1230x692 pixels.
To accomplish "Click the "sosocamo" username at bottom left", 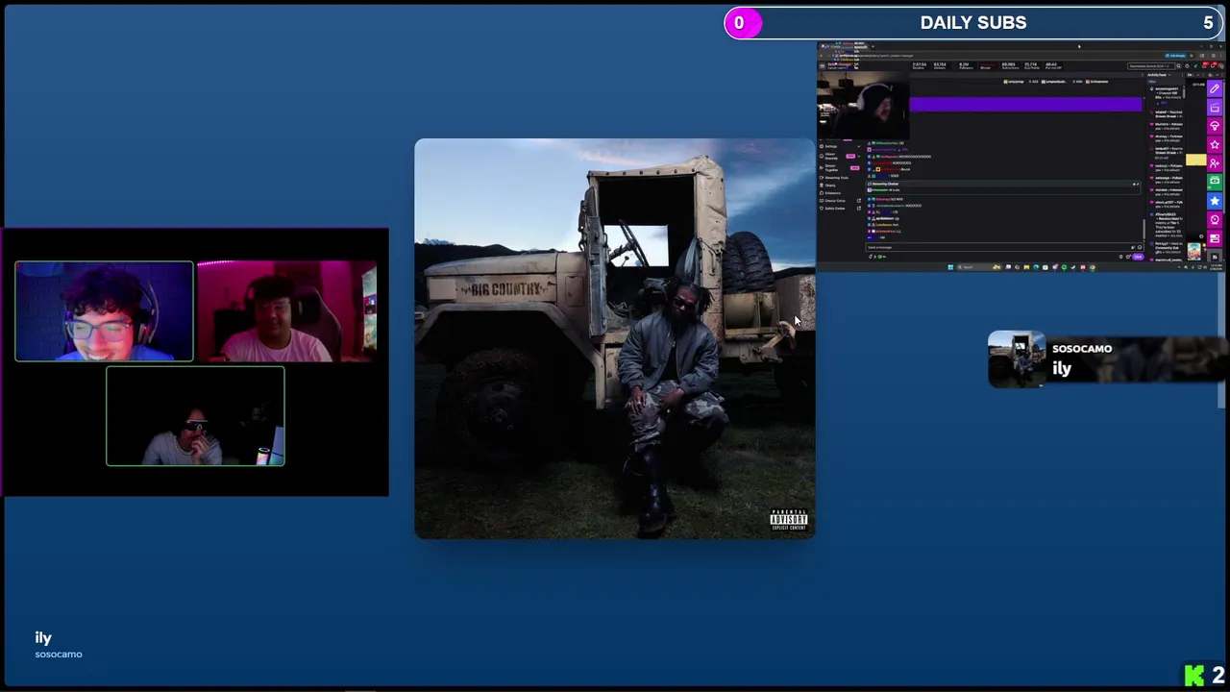I will (x=59, y=655).
